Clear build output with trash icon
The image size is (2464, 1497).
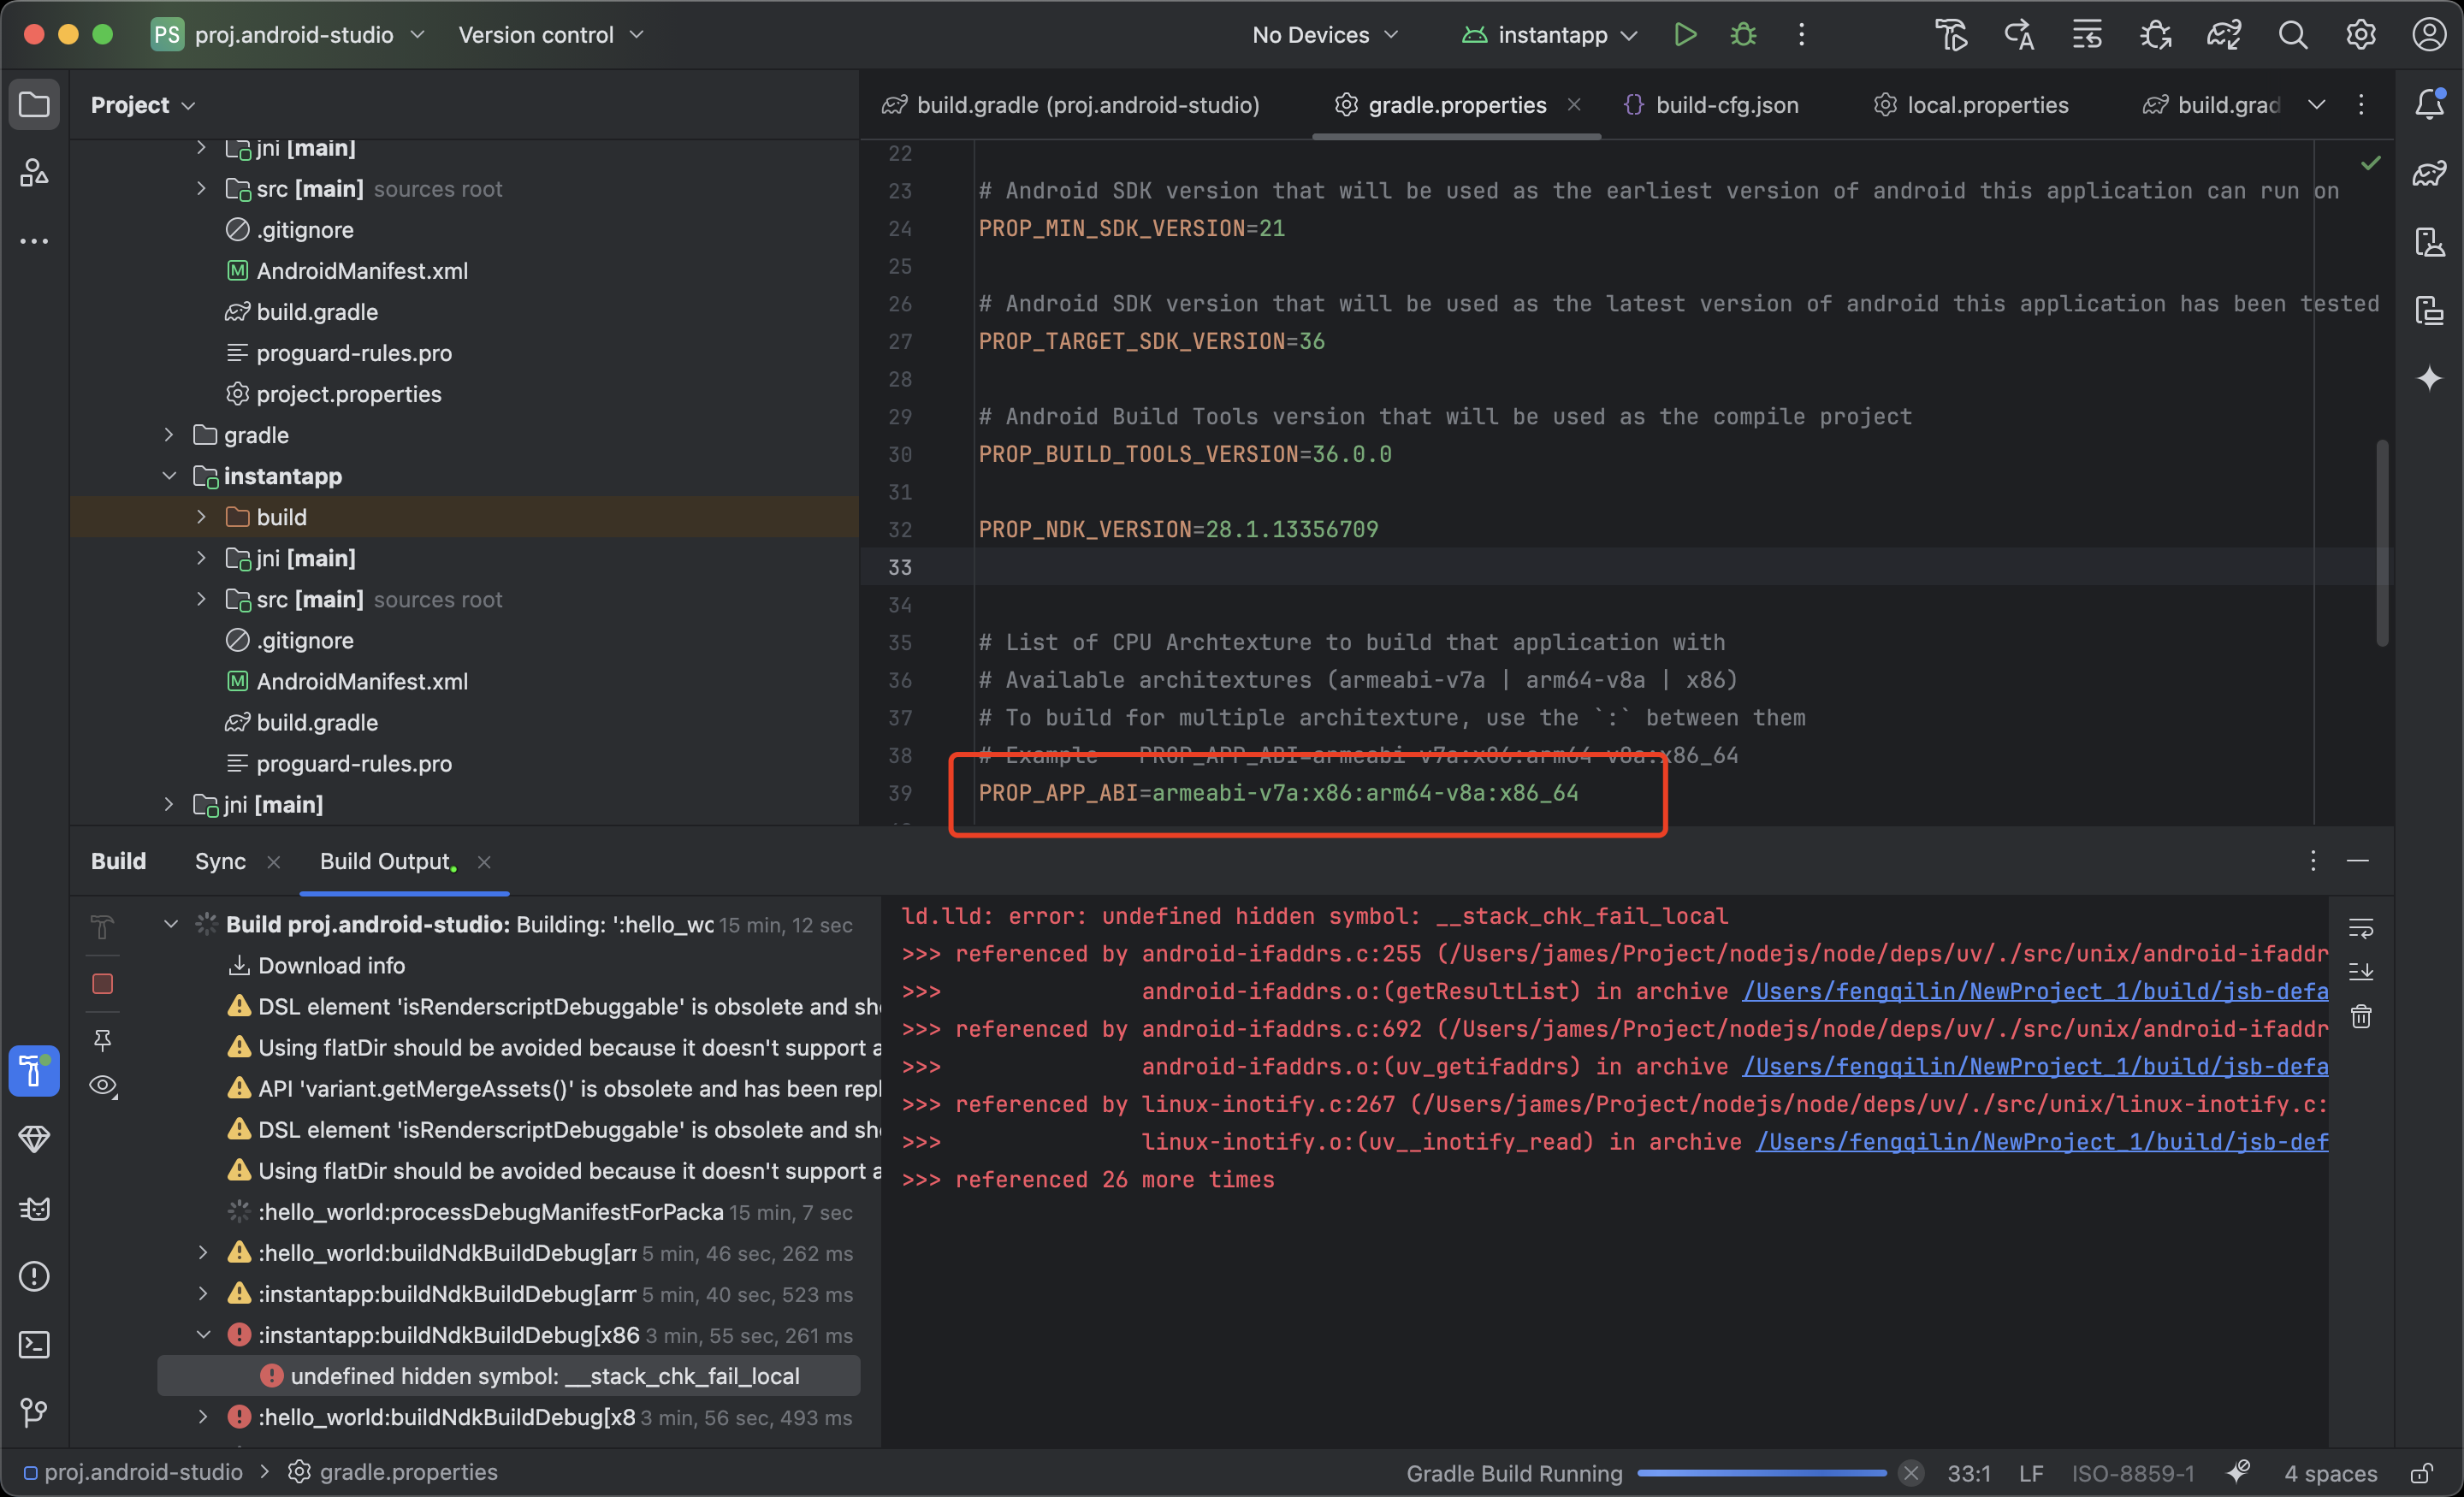[x=2360, y=1017]
